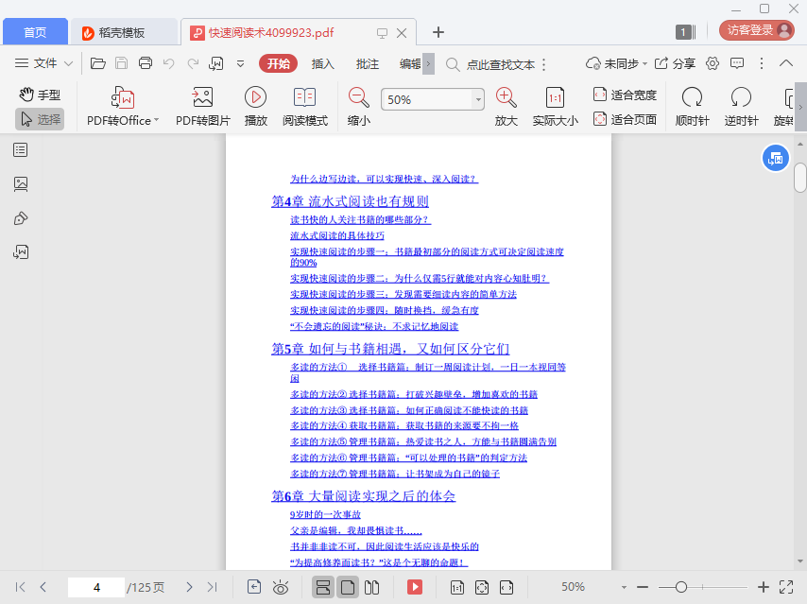The image size is (807, 604).
Task: Switch to the 编辑 ribbon tab
Action: point(410,64)
